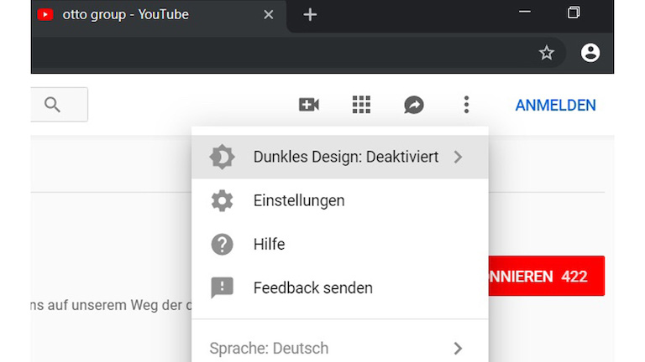Screen dimensions: 645x362
Task: Expand the Sprache: Deutsch chevron
Action: [458, 349]
